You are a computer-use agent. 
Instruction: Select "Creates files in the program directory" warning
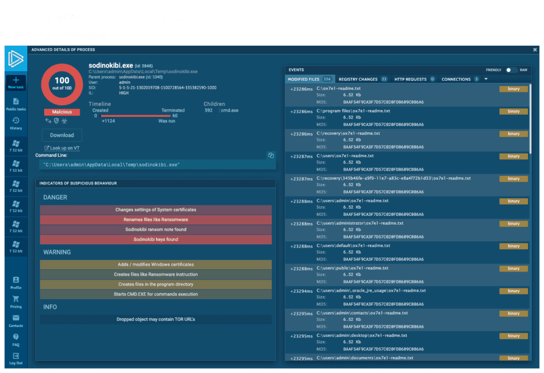coord(156,284)
